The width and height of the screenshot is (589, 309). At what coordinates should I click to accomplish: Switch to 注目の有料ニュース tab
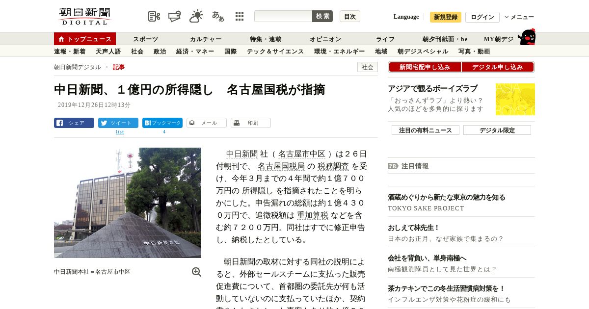click(426, 130)
